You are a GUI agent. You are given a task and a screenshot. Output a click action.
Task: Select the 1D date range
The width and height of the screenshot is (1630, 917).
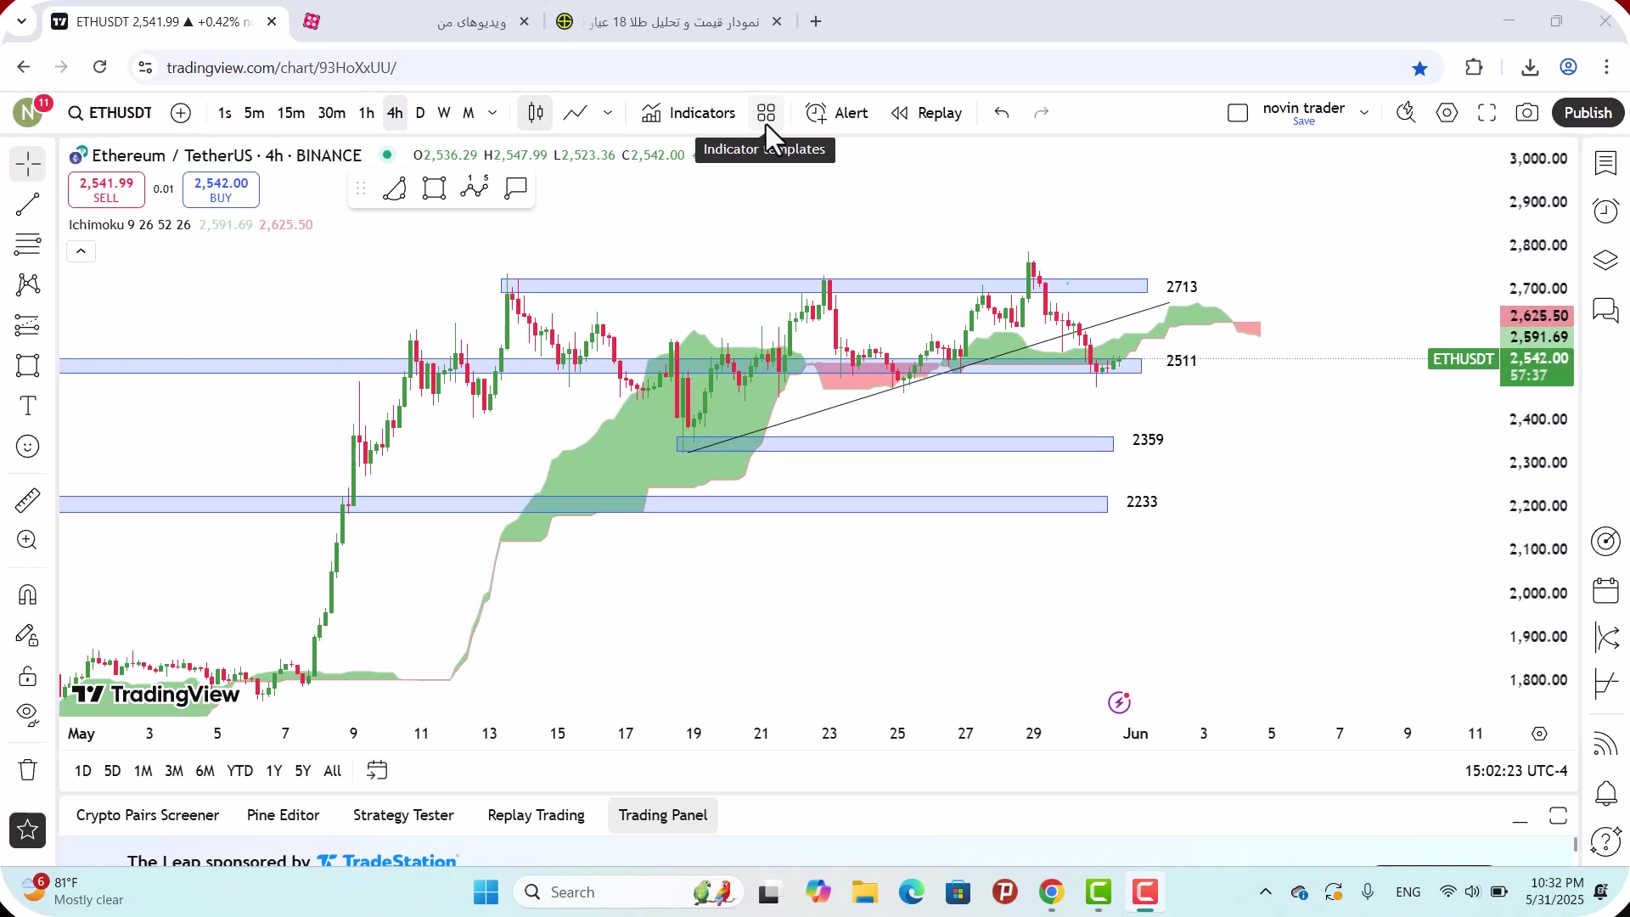pos(82,771)
